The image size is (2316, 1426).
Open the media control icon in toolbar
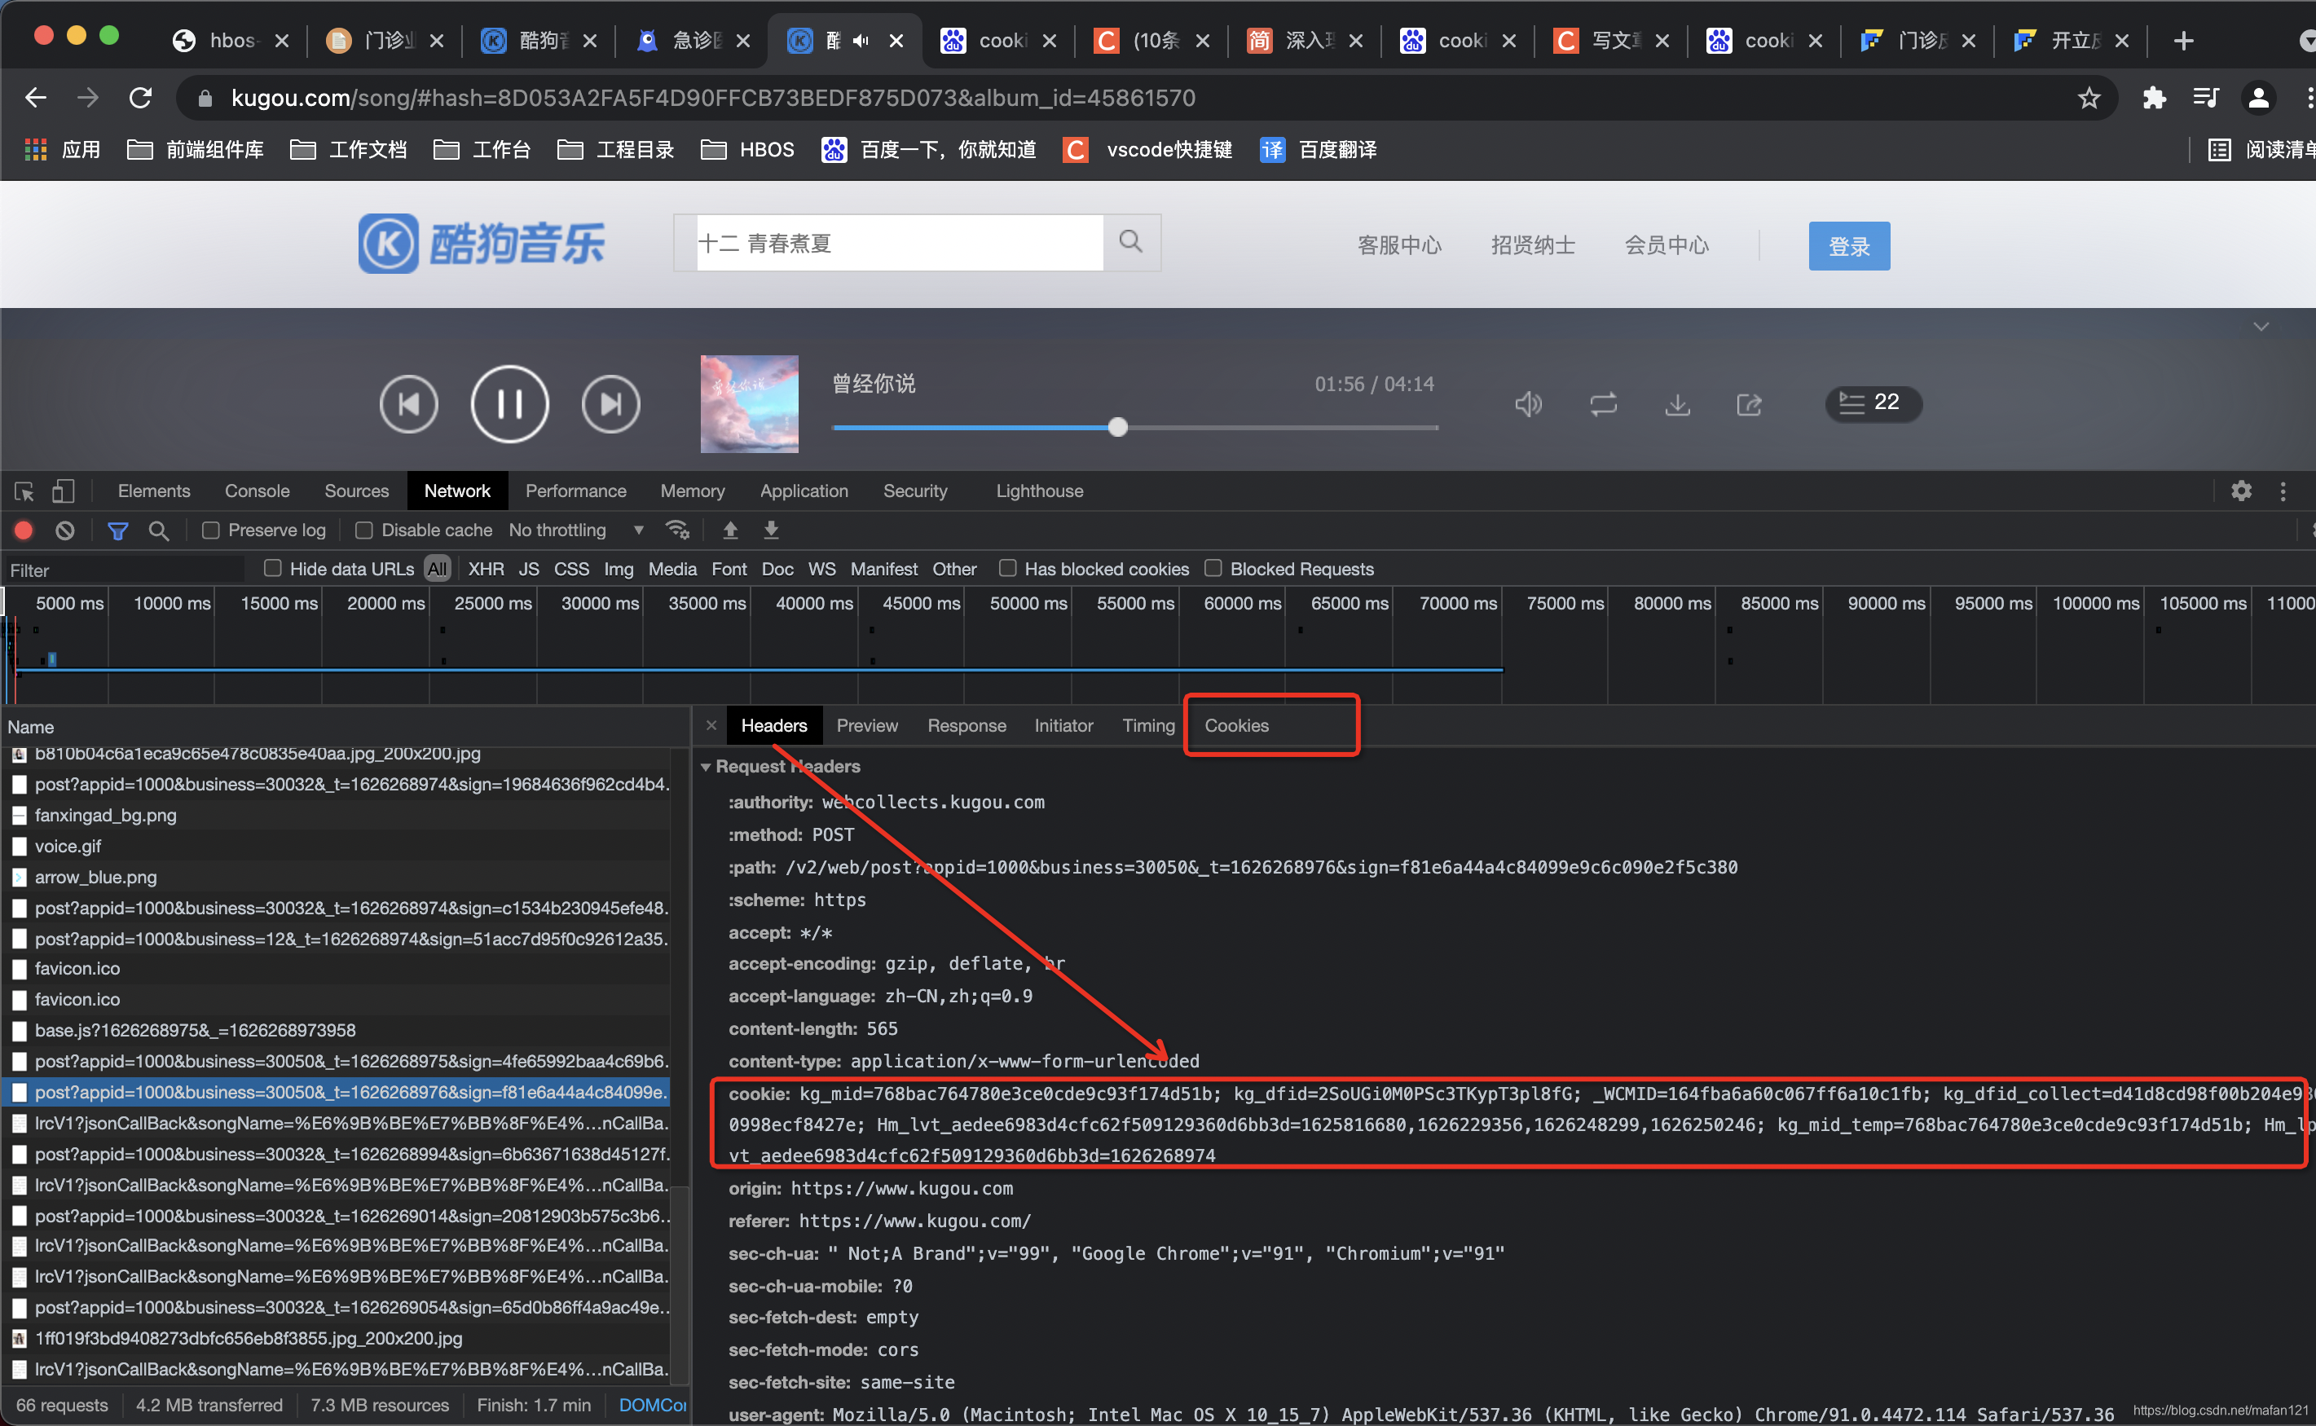point(2206,98)
